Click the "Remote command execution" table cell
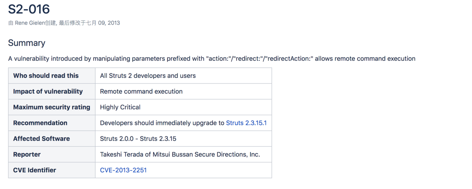Screen dimensions: 472x189 pos(141,91)
